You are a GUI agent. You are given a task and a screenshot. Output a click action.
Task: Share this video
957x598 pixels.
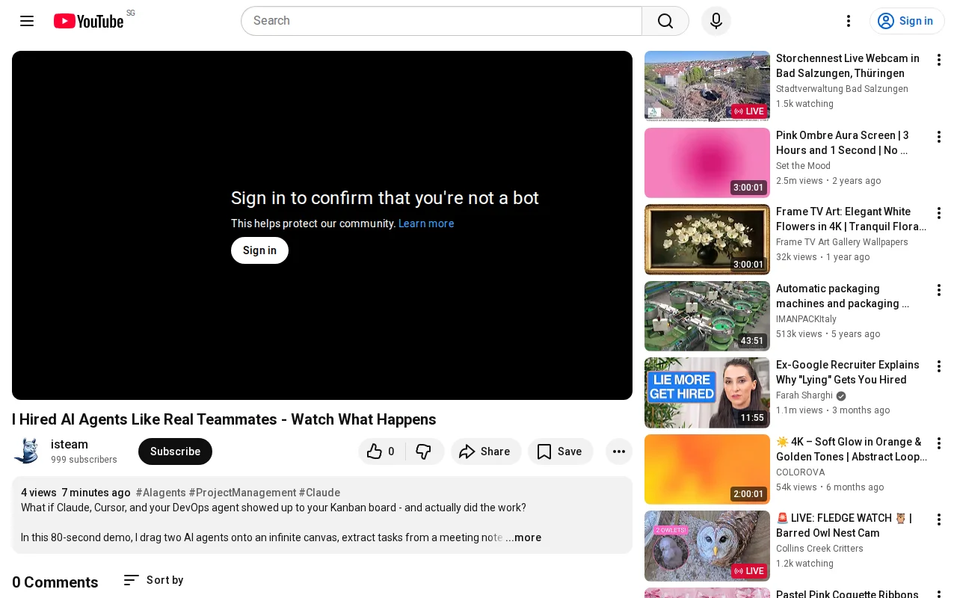(x=485, y=451)
